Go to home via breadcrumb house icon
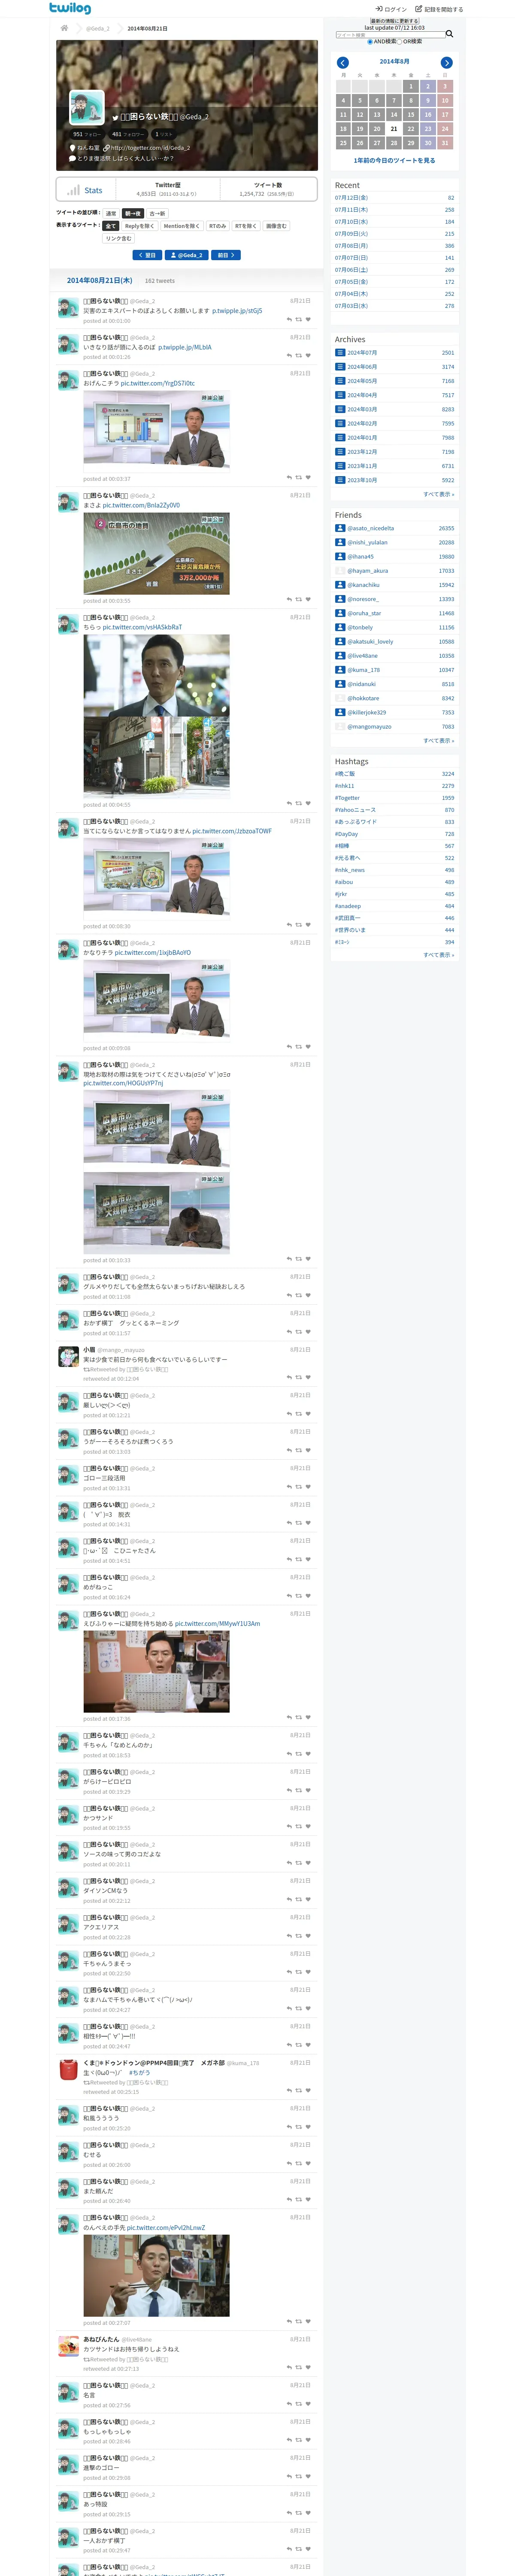The height and width of the screenshot is (2576, 515). point(64,28)
